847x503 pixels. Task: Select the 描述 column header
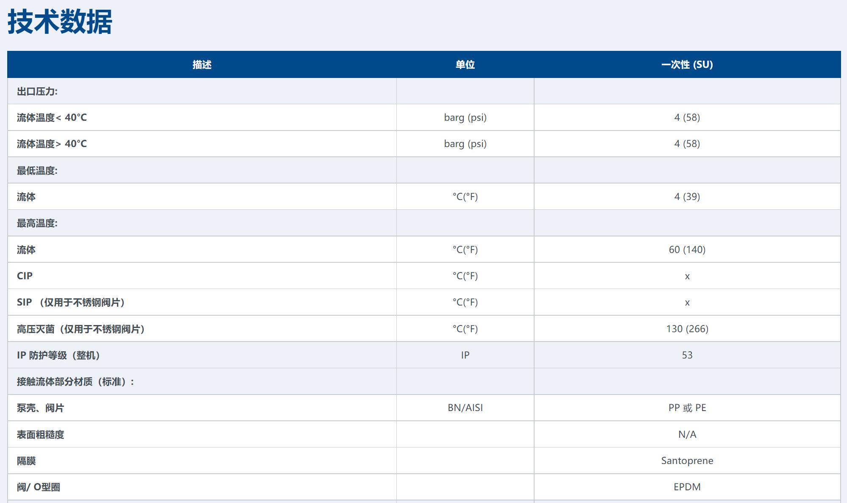202,64
